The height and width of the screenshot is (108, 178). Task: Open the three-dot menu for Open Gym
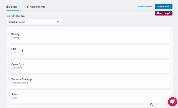click(x=164, y=64)
